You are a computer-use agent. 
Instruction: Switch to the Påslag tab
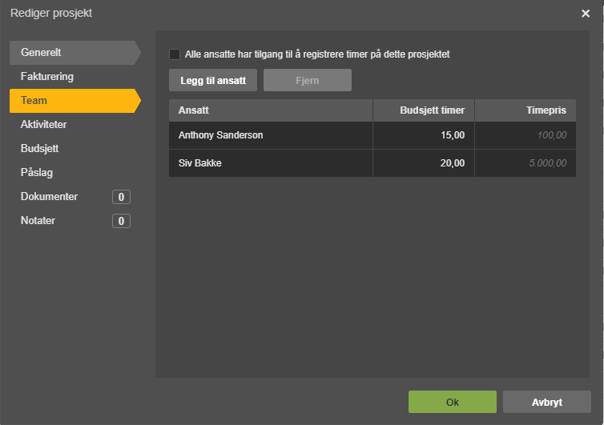(75, 172)
